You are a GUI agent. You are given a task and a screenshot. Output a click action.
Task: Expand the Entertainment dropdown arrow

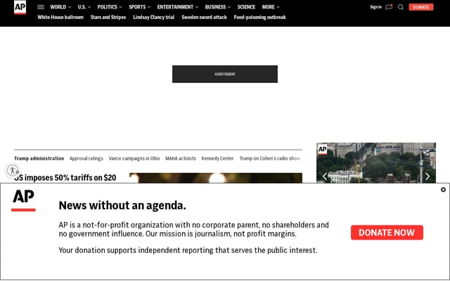click(x=197, y=7)
